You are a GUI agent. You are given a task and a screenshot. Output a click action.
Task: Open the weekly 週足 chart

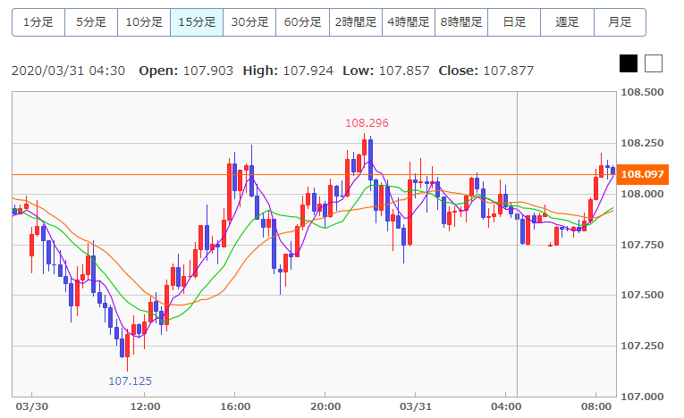tap(567, 22)
